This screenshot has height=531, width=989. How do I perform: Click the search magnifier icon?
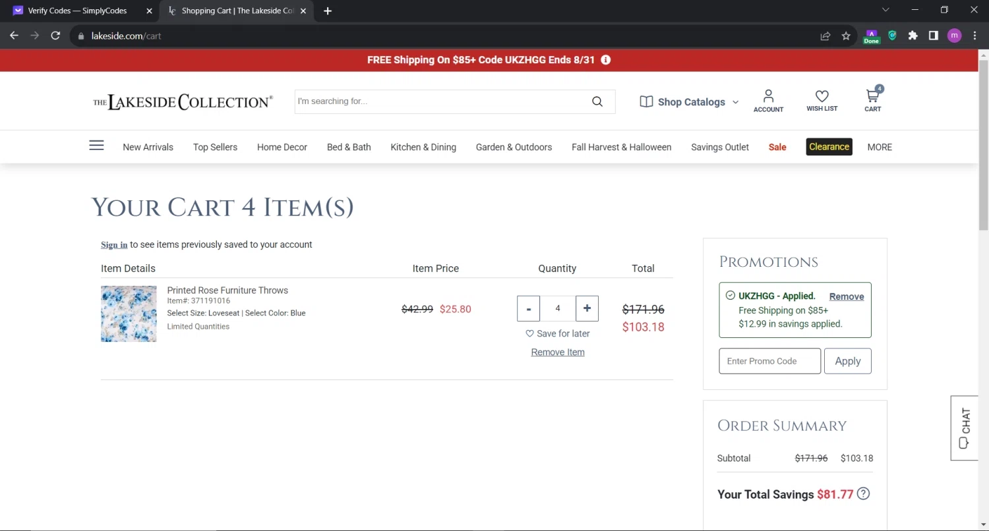point(597,101)
